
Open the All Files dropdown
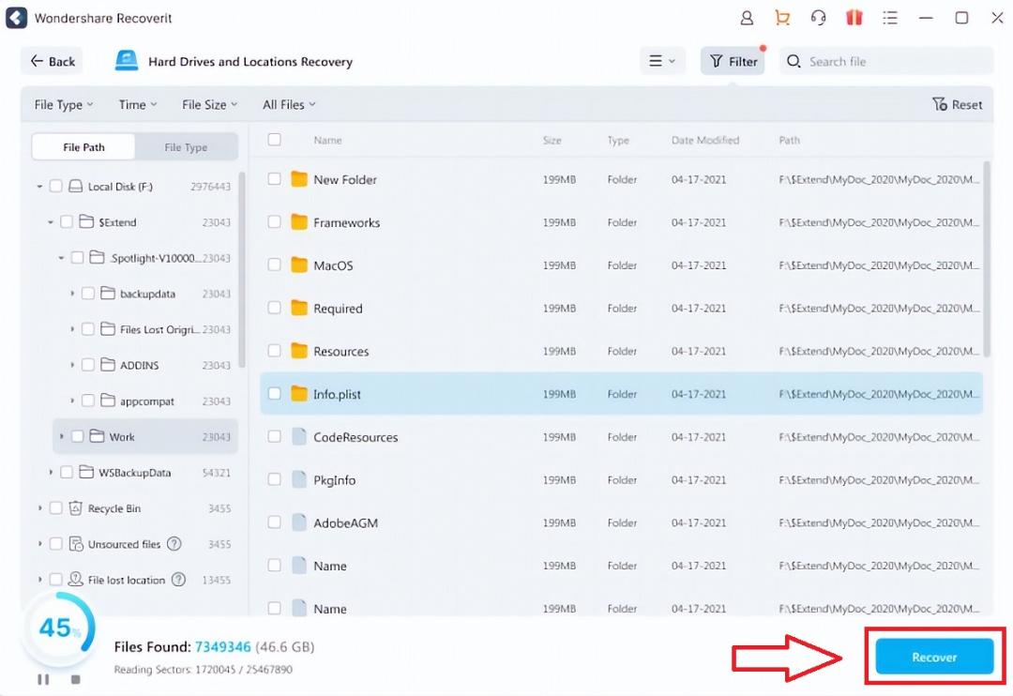click(x=289, y=104)
